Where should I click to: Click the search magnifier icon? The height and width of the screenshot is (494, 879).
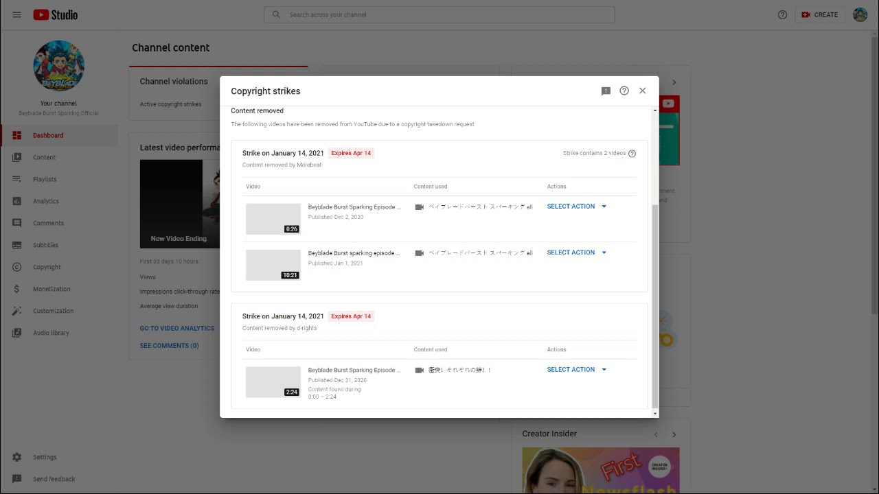(276, 14)
